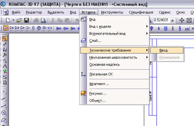Open the Окно menu
Viewport: 194px width, 126px height.
click(x=180, y=12)
